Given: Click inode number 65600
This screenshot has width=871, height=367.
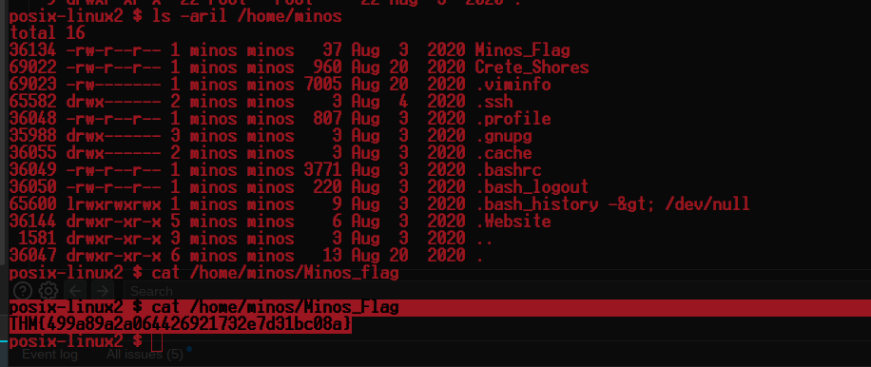Looking at the screenshot, I should [32, 204].
